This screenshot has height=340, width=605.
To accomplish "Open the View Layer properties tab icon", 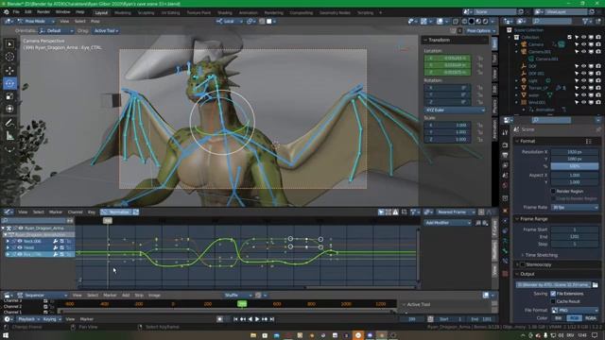I will pyautogui.click(x=505, y=165).
